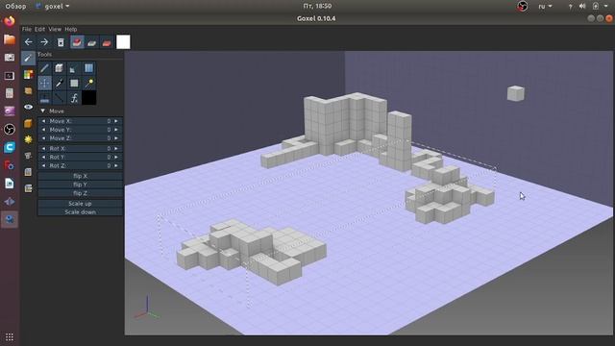
Task: Click the volume icon in the system tray
Action: click(x=582, y=7)
